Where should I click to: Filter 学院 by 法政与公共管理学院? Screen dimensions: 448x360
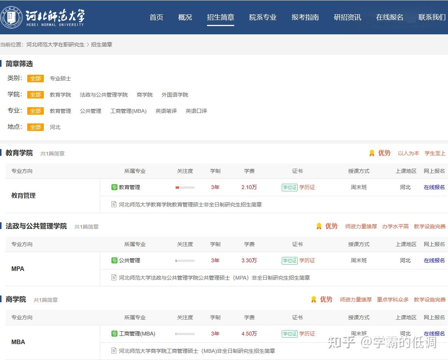104,95
